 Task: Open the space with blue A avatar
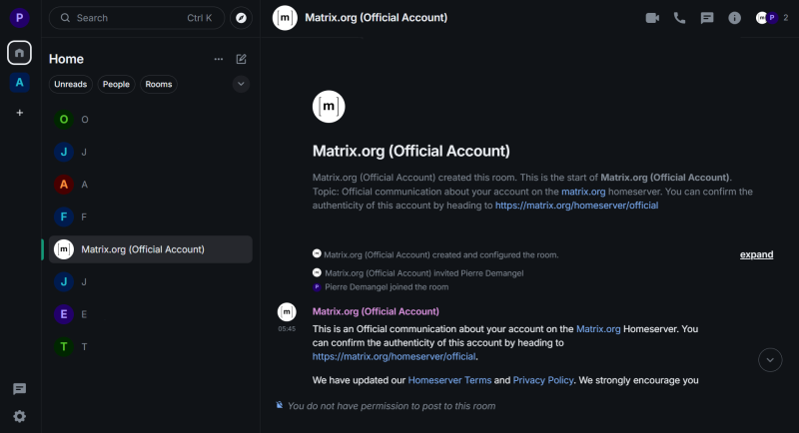point(19,83)
